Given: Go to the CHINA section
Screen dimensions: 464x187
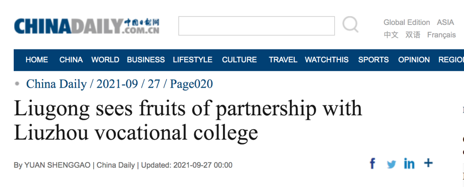Looking at the screenshot, I should [71, 60].
